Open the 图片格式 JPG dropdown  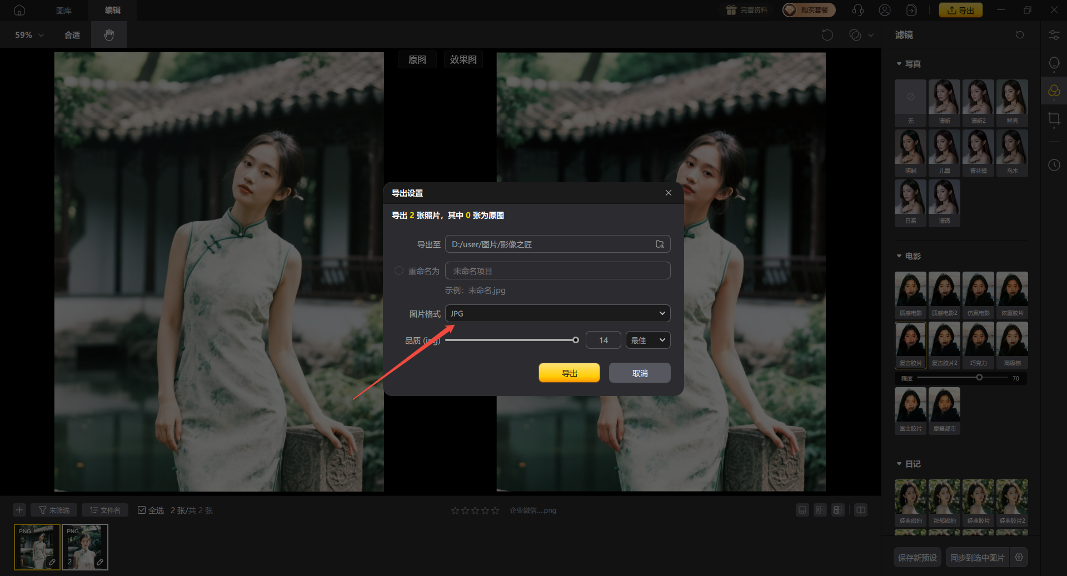(557, 313)
